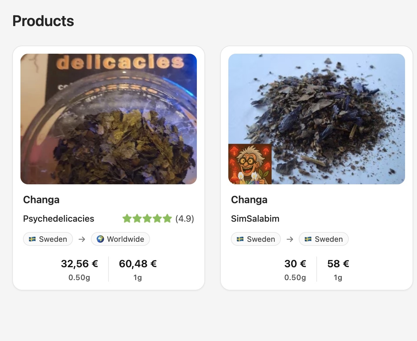Choose the 30 € 0.50g option
417x341 pixels.
[295, 269]
